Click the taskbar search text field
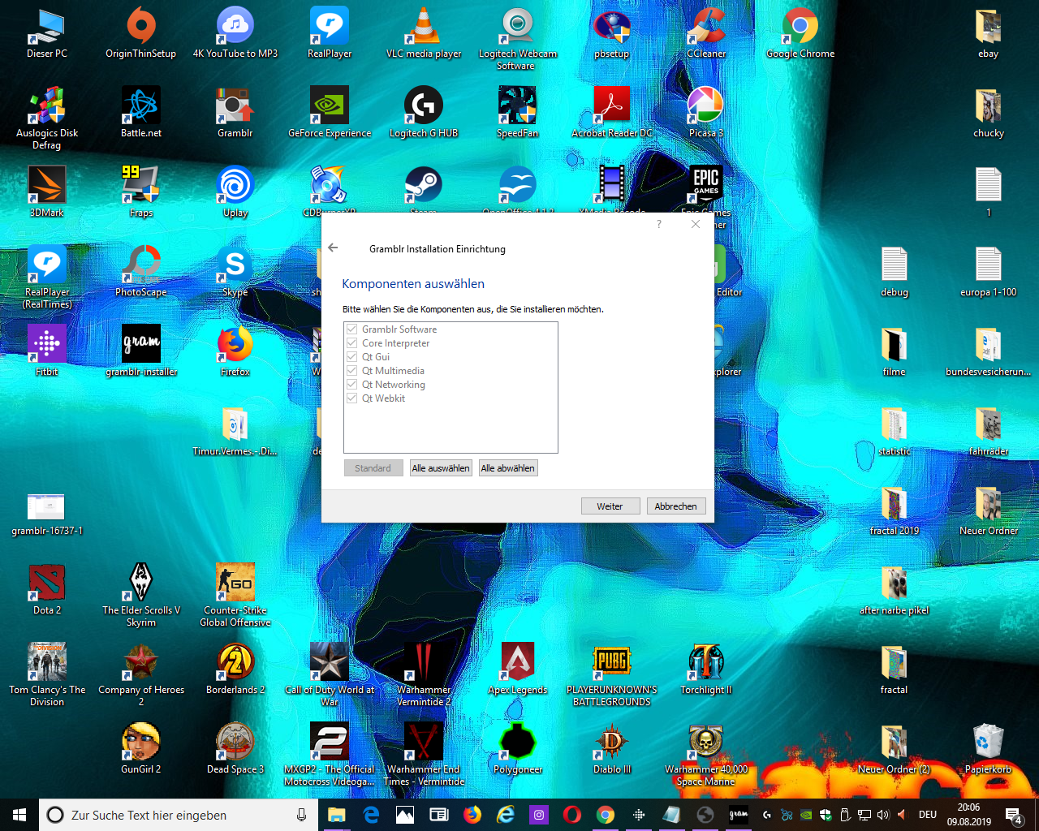 pyautogui.click(x=179, y=815)
